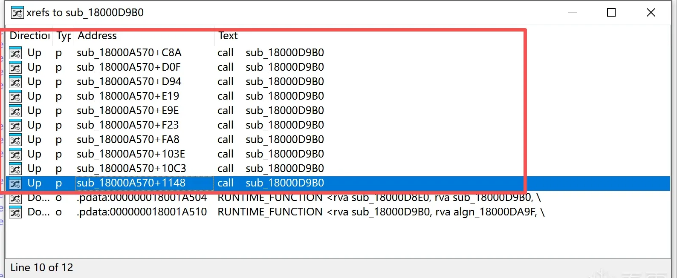Click the xref icon for row sub_18000A570+C8A
677x278 pixels.
15,53
